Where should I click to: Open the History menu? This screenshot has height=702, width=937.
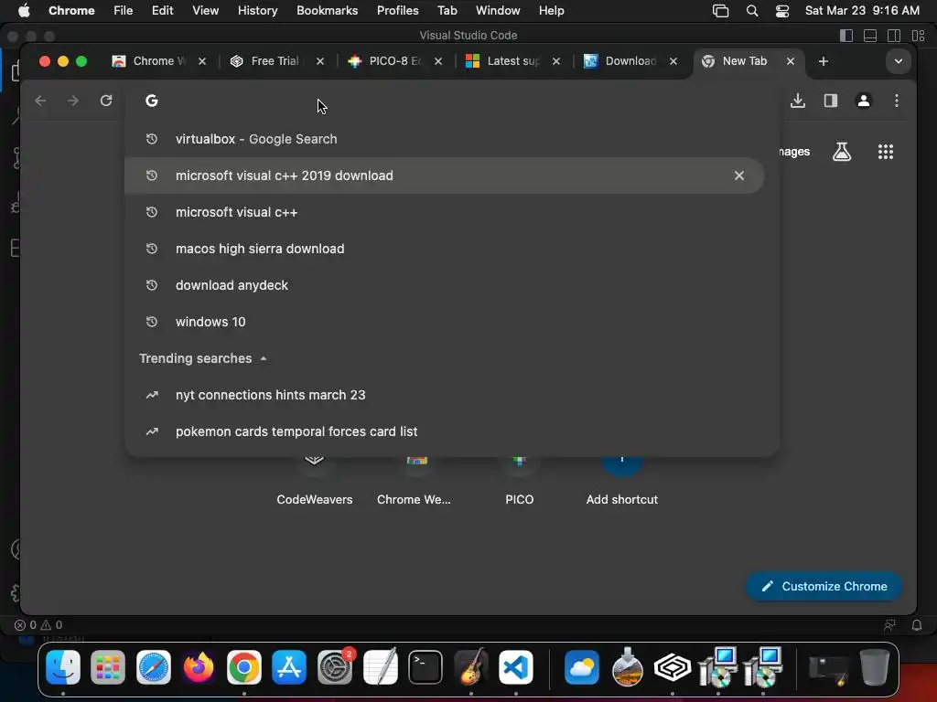point(257,11)
